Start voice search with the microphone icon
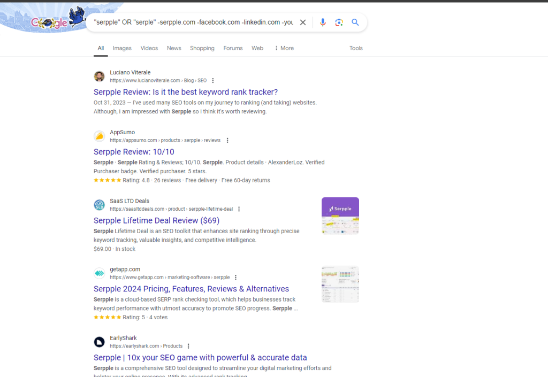 323,22
